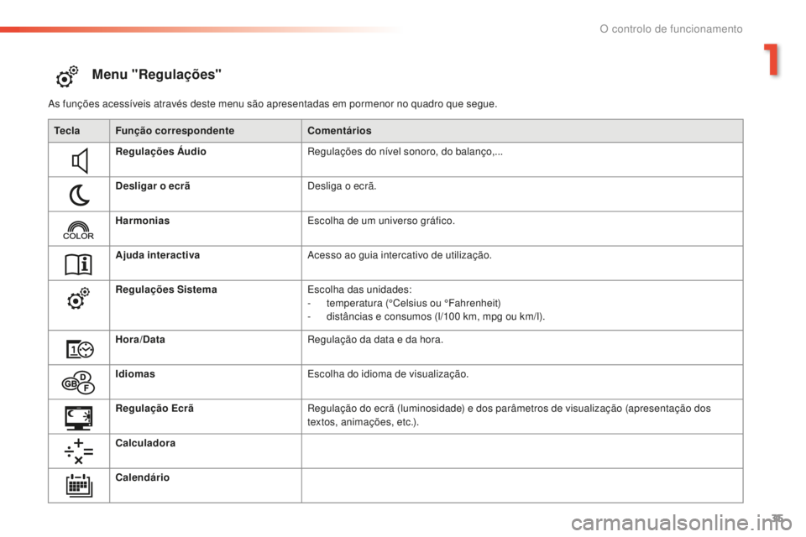The height and width of the screenshot is (537, 806).
Task: Click the "Calendário" label
Action: tap(143, 477)
